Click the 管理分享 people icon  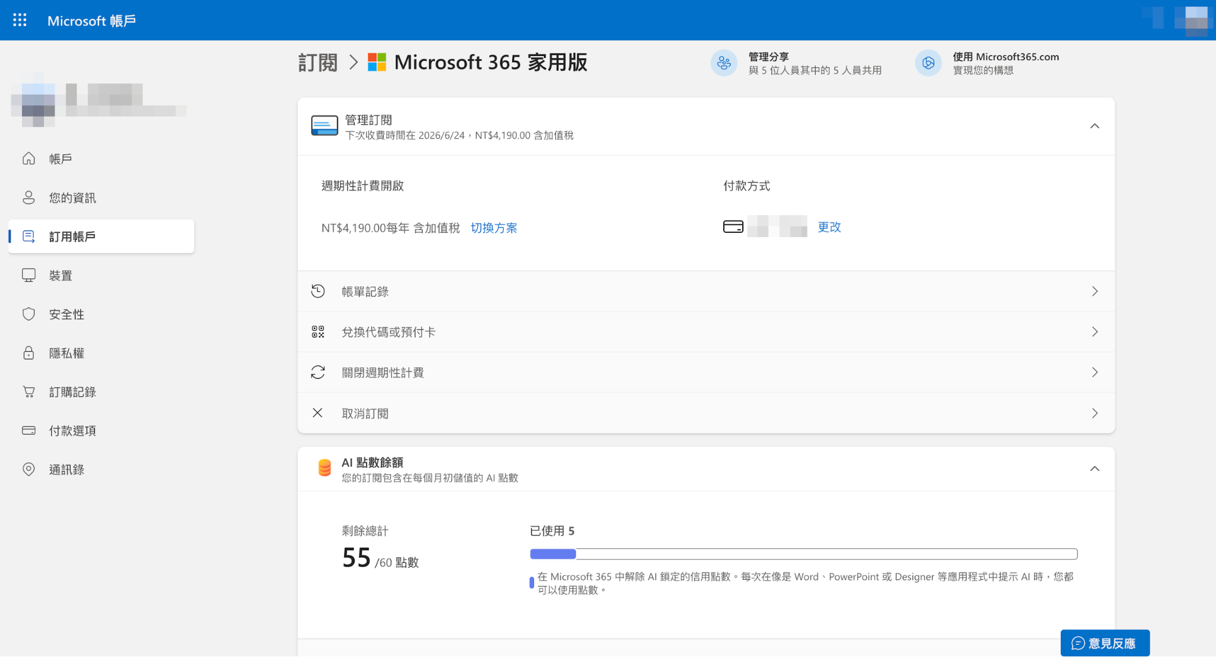coord(724,63)
